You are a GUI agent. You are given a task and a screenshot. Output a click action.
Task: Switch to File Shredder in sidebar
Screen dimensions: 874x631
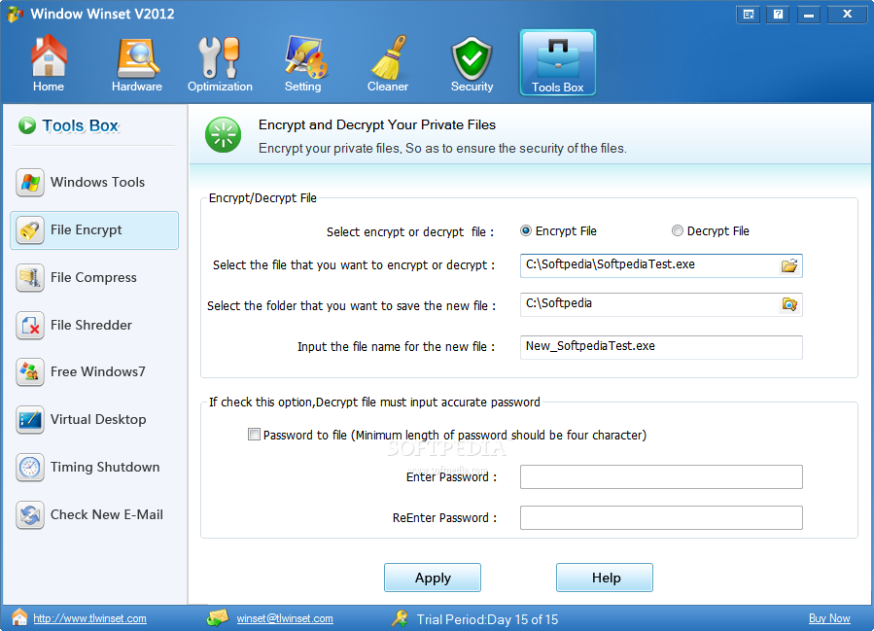click(x=94, y=325)
